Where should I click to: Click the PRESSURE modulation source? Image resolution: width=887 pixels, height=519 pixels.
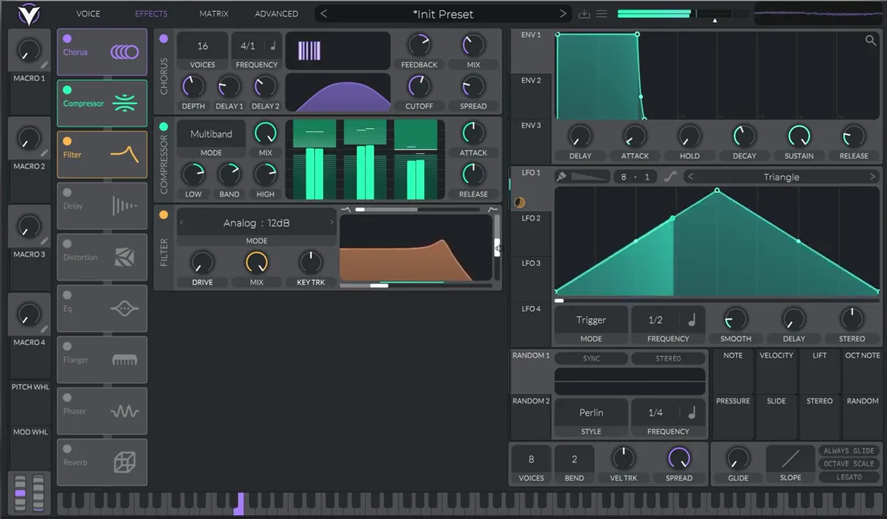[733, 417]
